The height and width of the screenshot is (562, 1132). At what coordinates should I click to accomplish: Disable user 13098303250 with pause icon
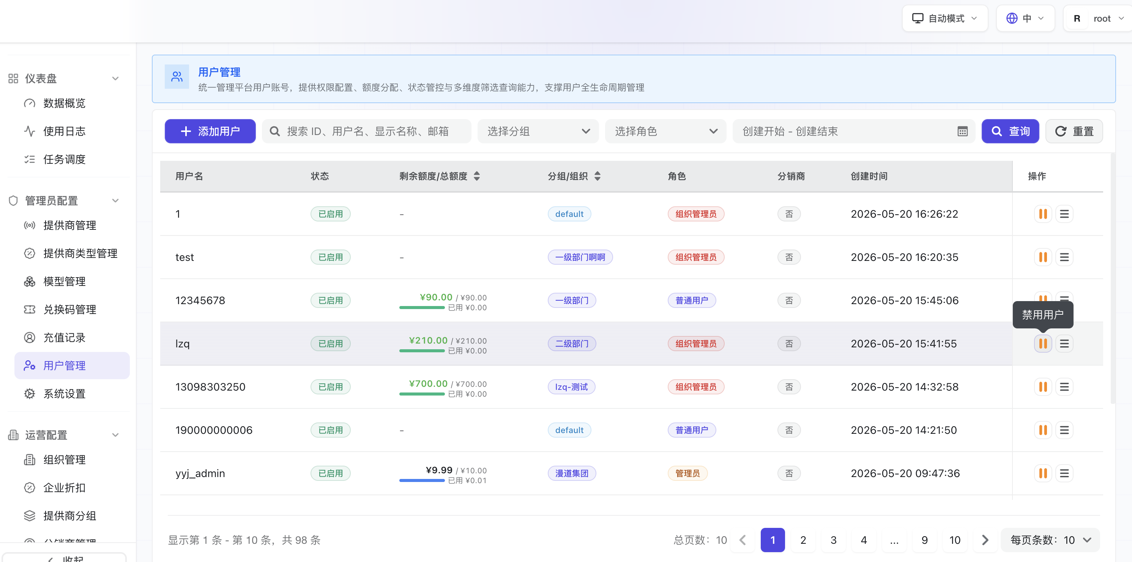pyautogui.click(x=1043, y=387)
